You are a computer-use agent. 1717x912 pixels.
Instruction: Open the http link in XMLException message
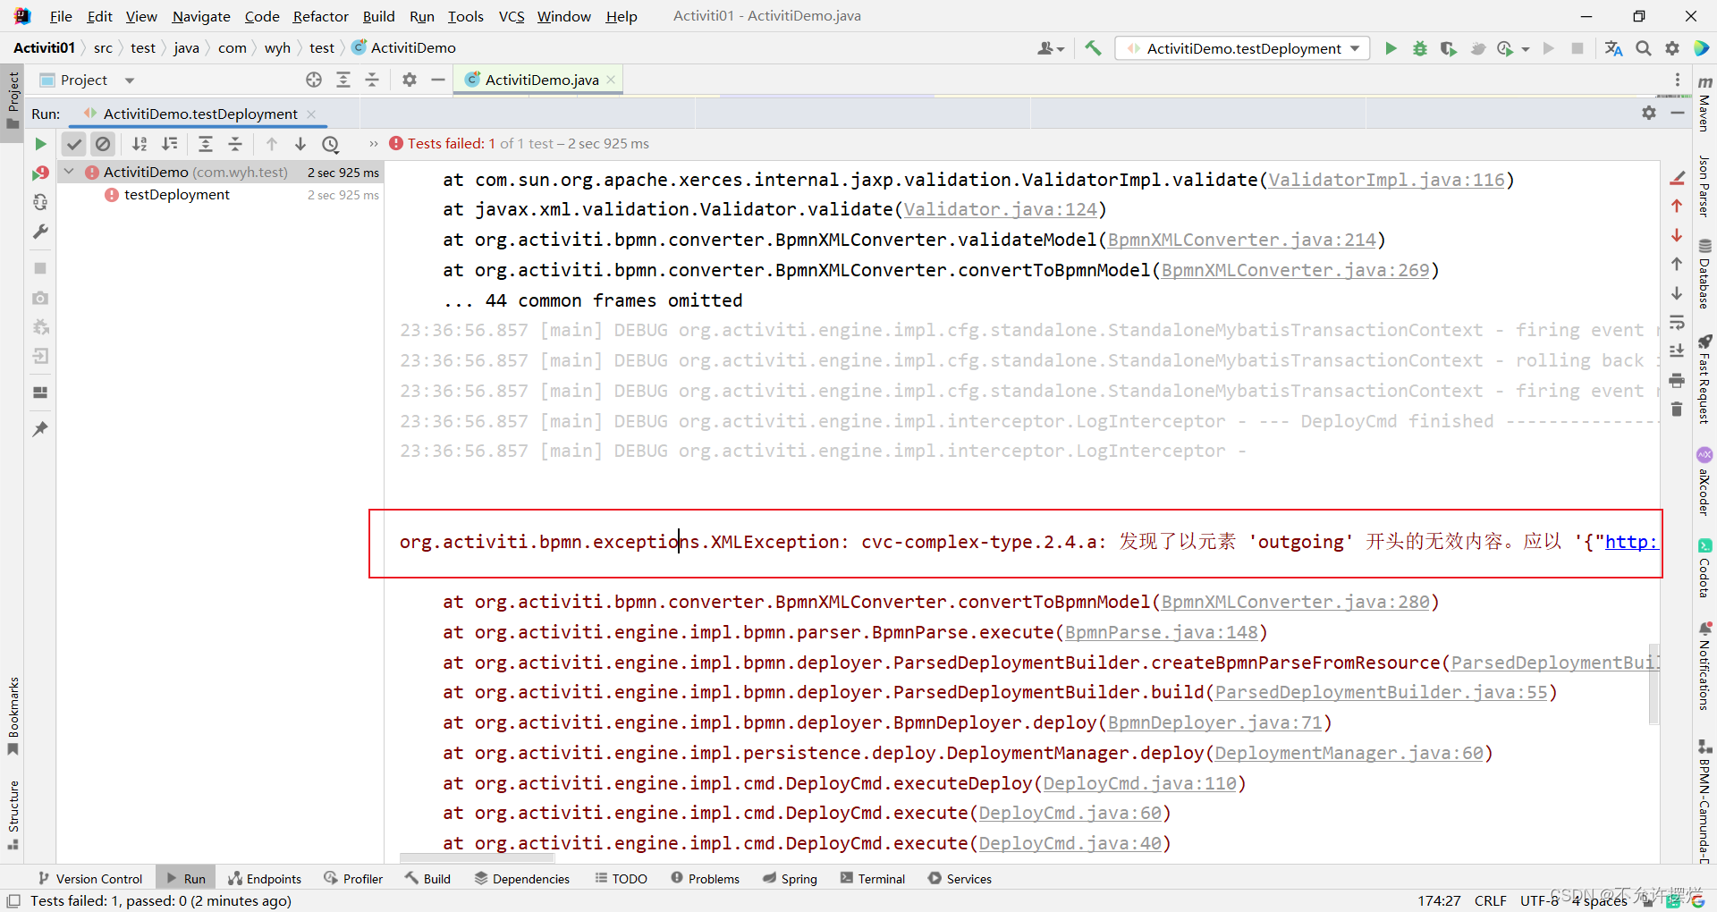coord(1632,542)
